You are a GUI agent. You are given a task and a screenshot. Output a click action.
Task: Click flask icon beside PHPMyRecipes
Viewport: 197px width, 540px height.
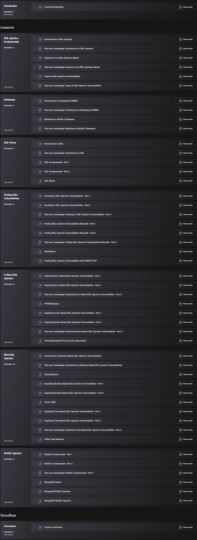point(40,304)
